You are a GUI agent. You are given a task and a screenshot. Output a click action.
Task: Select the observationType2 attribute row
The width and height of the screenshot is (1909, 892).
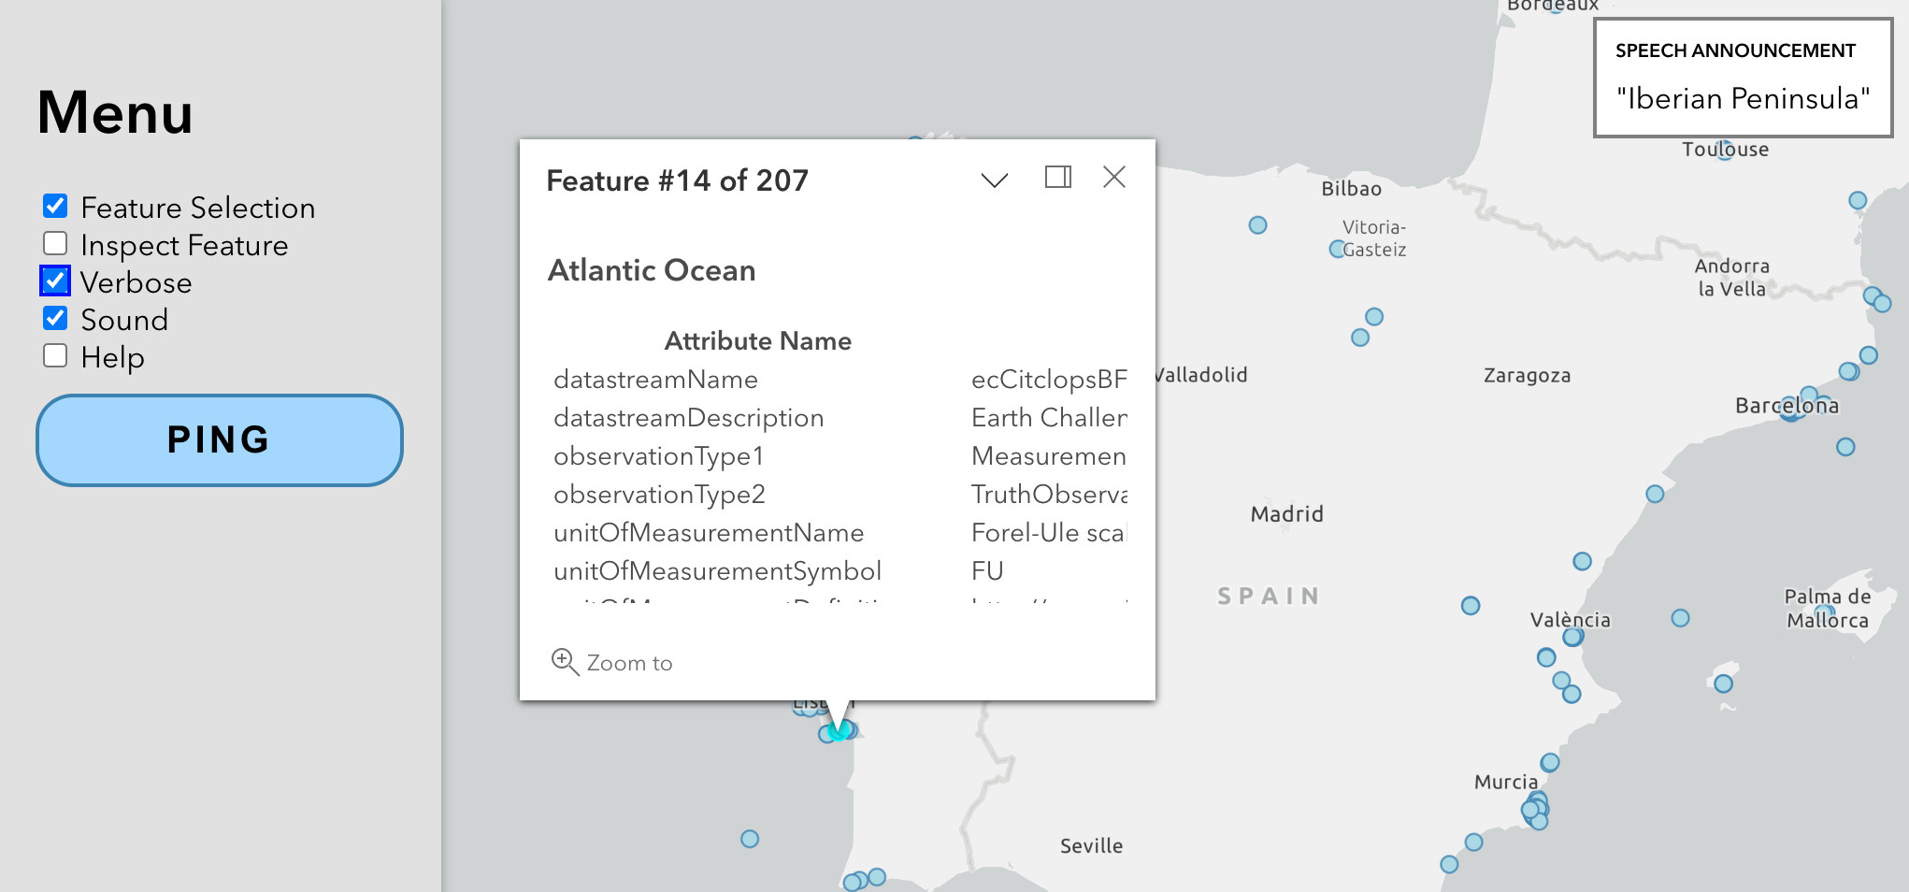840,495
